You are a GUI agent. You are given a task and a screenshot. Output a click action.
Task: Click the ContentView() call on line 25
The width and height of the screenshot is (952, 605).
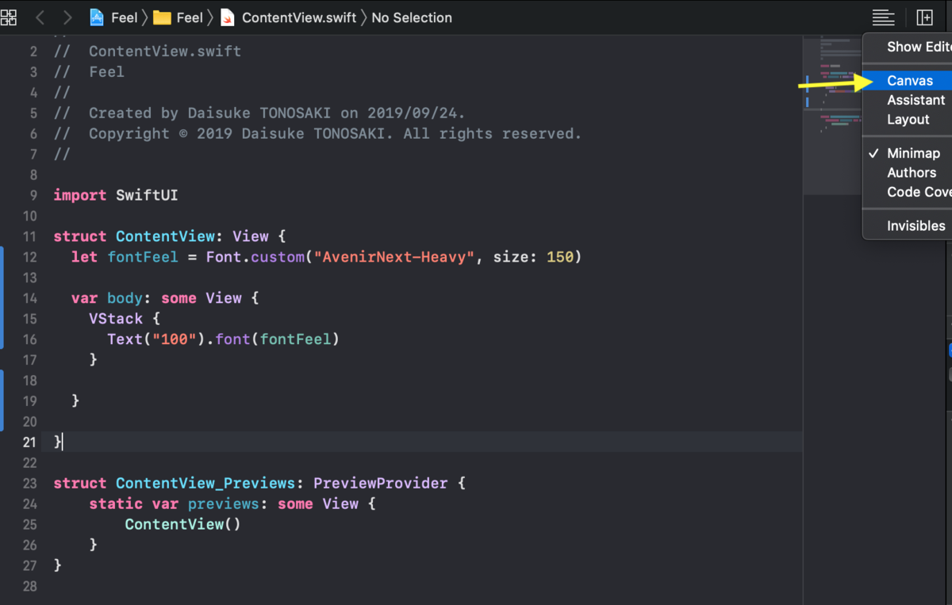pos(182,525)
